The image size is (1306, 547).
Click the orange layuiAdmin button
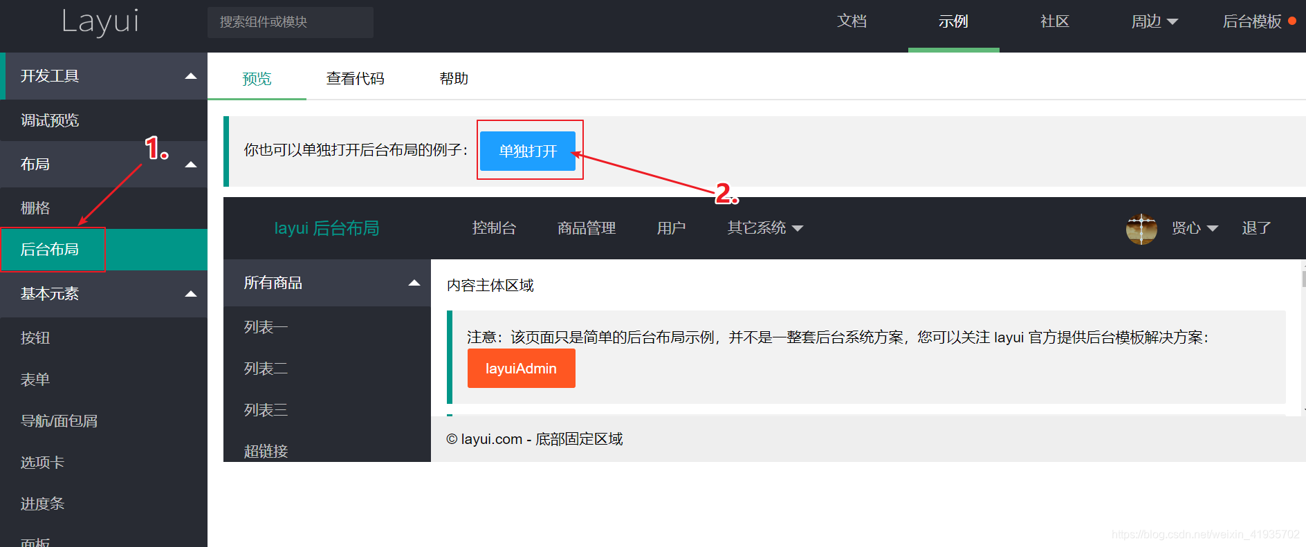[522, 369]
